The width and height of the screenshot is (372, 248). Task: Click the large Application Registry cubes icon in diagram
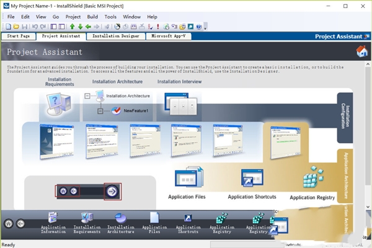click(x=313, y=177)
